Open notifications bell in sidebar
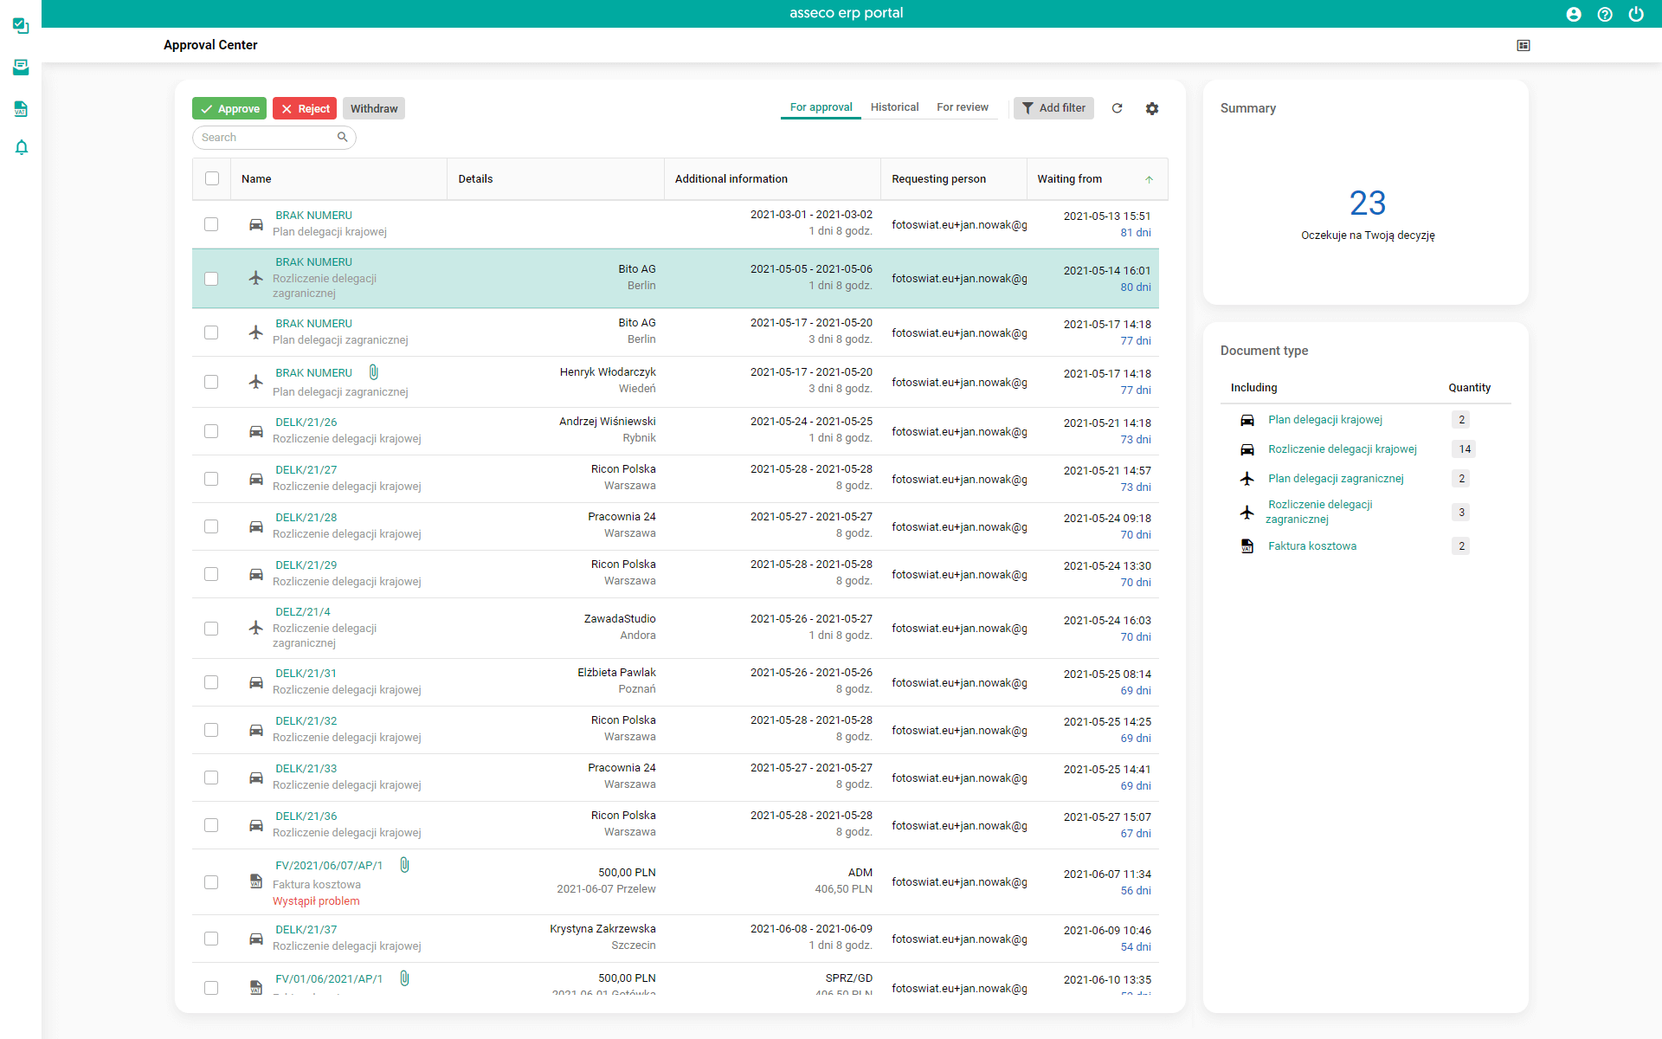 pos(22,147)
